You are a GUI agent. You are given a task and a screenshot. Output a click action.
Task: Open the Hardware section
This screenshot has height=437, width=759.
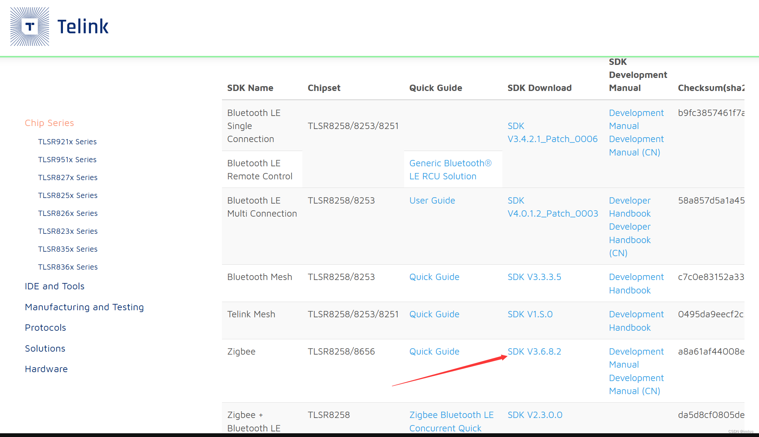click(x=46, y=369)
